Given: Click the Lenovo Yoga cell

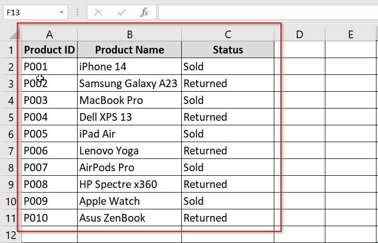Looking at the screenshot, I should [x=129, y=150].
